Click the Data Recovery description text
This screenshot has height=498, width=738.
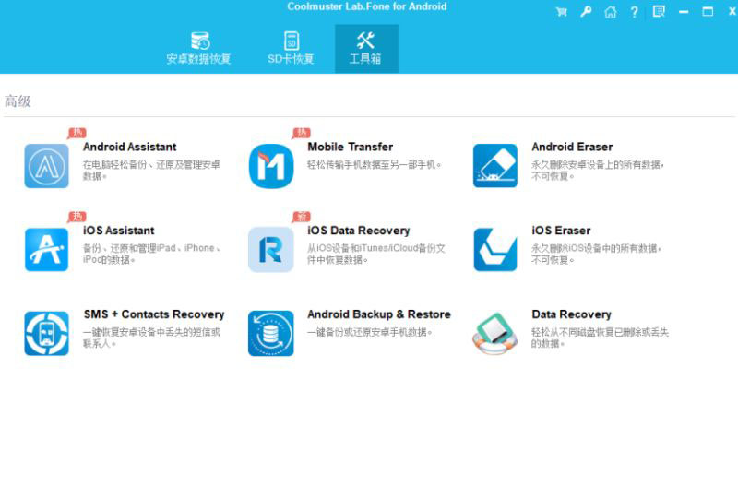[x=601, y=338]
